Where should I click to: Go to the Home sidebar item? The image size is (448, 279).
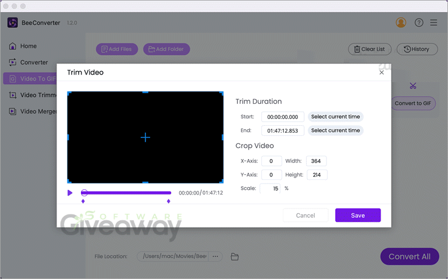point(28,46)
